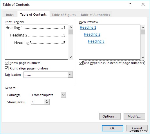Viewport: 150px width, 134px height.
Task: Uncheck Right align page numbers
Action: tap(6, 68)
